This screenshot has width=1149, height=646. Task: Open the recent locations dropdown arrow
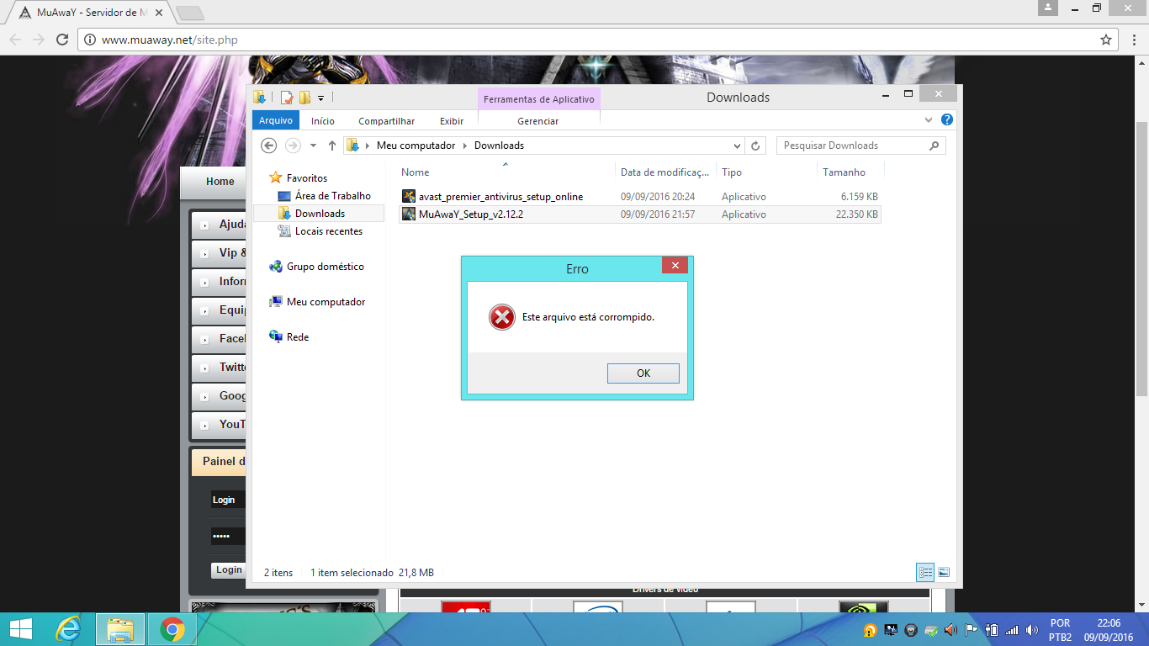[x=314, y=146]
